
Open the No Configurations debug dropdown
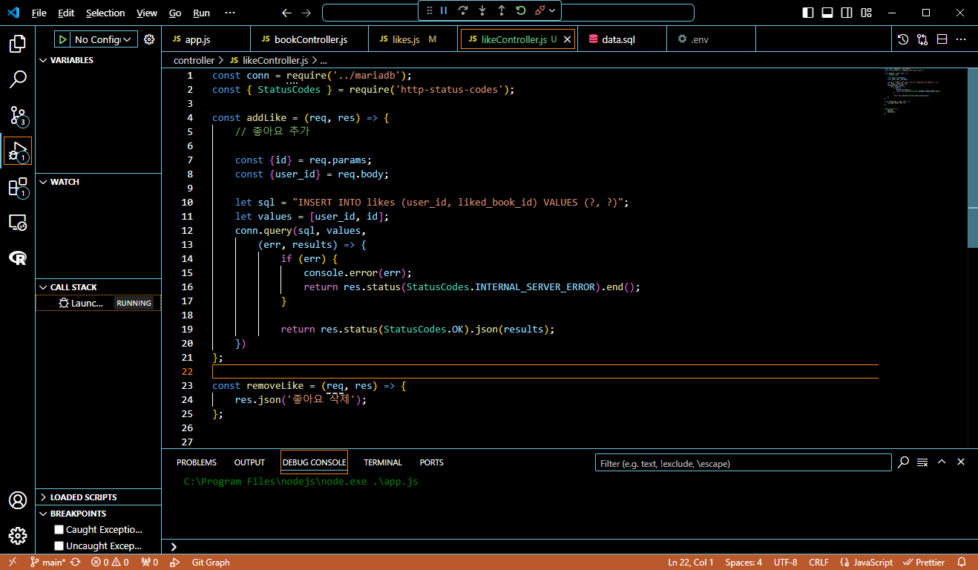pos(103,39)
